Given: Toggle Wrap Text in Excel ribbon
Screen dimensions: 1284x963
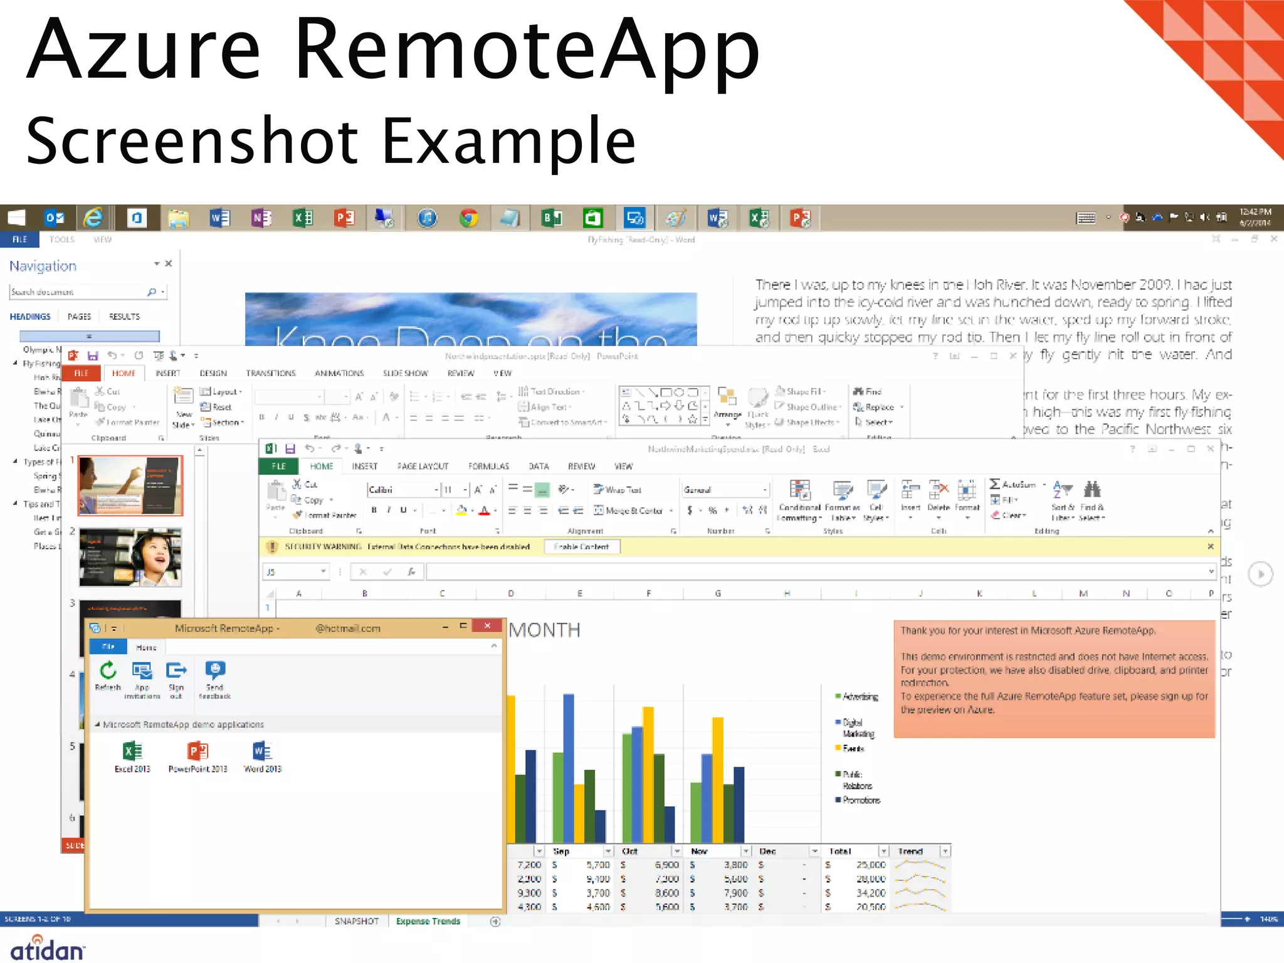Looking at the screenshot, I should [x=618, y=490].
